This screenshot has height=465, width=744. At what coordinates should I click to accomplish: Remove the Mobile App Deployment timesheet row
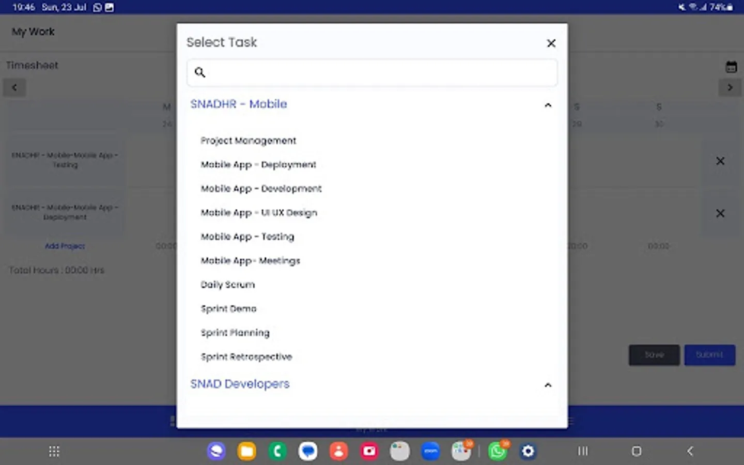click(x=720, y=213)
